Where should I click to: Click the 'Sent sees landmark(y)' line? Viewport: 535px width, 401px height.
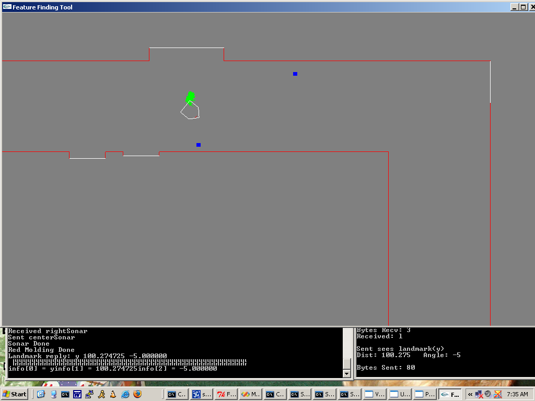pos(400,348)
